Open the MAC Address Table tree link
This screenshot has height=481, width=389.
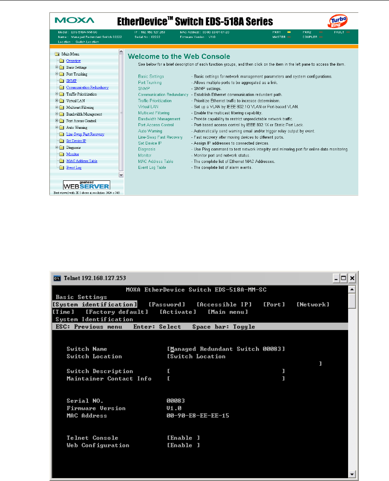coord(82,161)
